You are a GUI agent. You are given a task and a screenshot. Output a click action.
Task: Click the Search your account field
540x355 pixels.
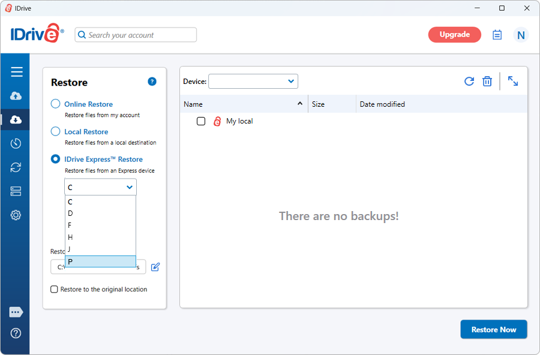[x=136, y=35]
